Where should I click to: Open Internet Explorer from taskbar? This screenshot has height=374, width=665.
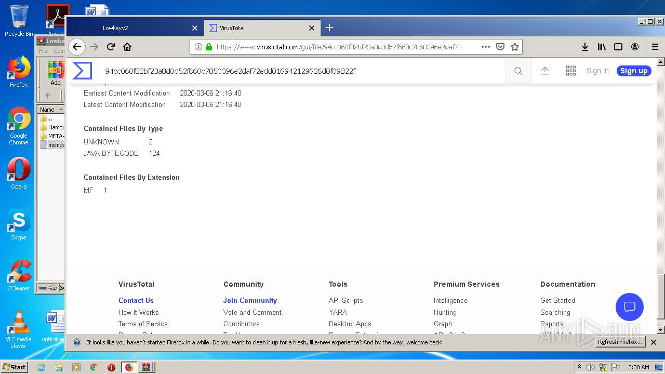(x=42, y=367)
